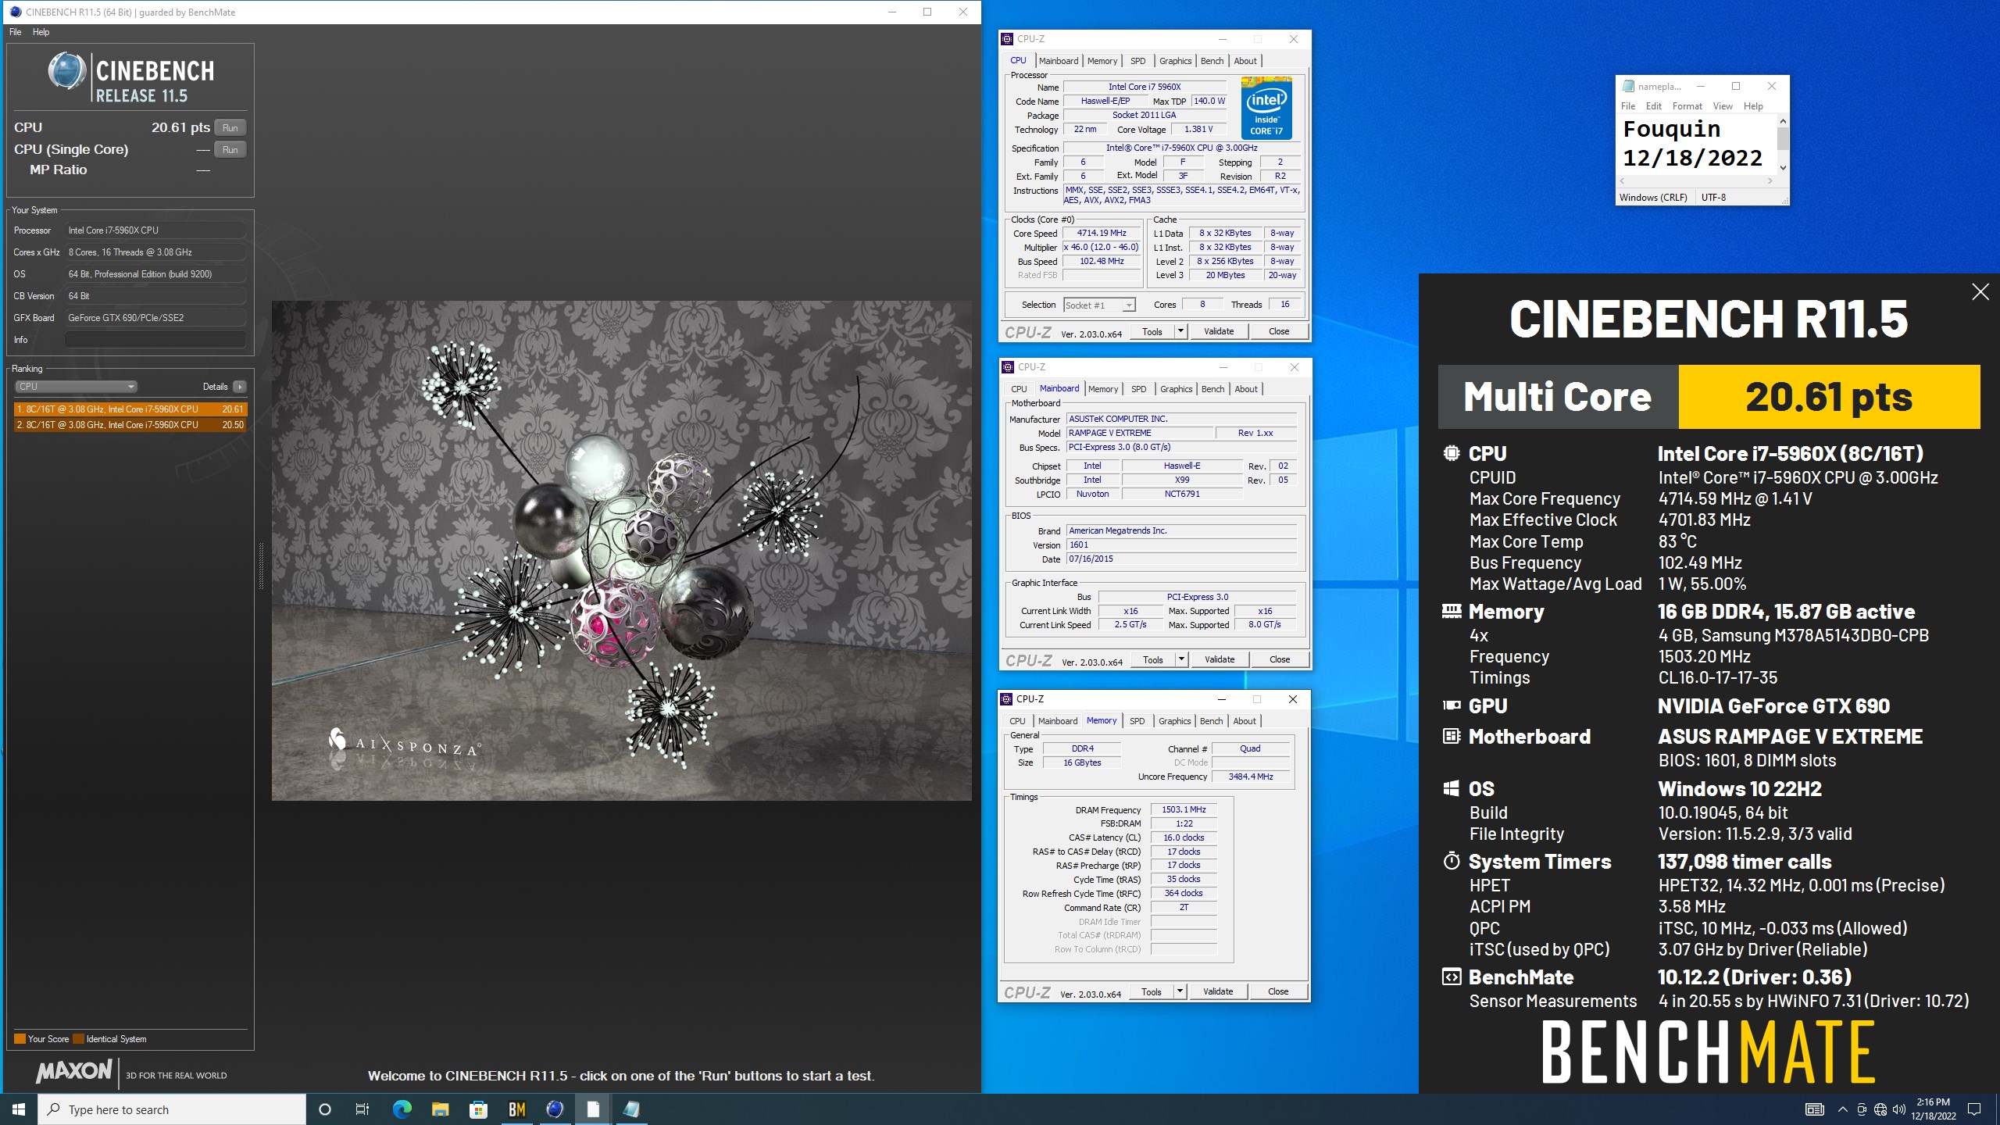Click Close button in top CPU-Z window
Screen dimensions: 2000x1125
pos(1279,332)
